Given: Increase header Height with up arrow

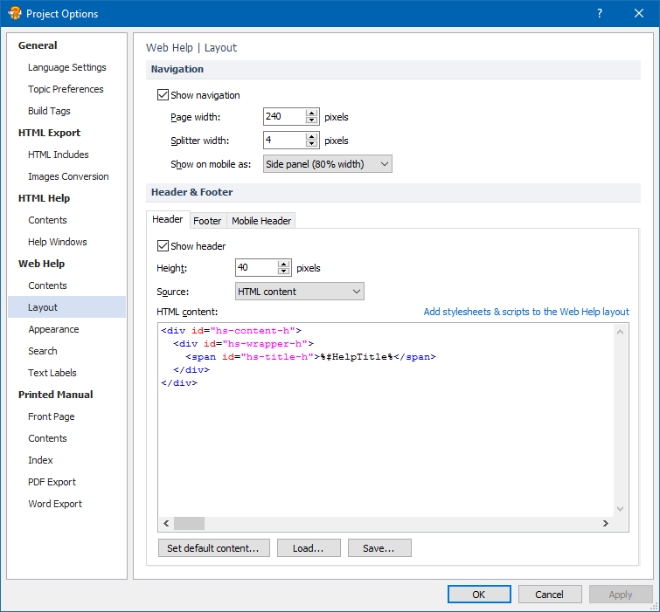Looking at the screenshot, I should pyautogui.click(x=284, y=264).
